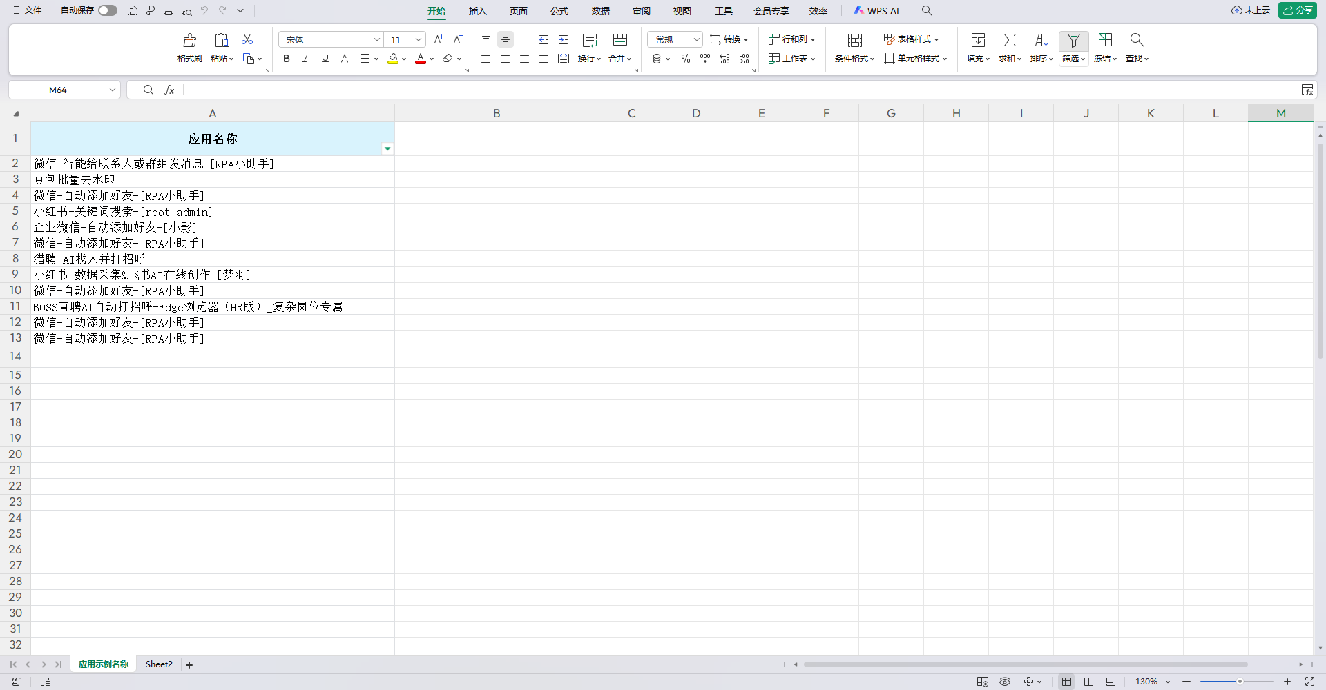The height and width of the screenshot is (690, 1326).
Task: Click the horizontal scrollbar at the bottom
Action: tap(1026, 664)
